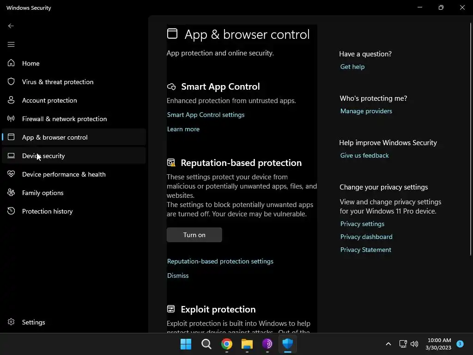Open Family options page
Screen dimensions: 473x355
(74, 193)
